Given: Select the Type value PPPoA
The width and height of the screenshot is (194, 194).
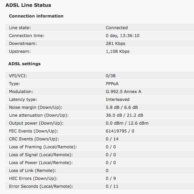Looking at the screenshot, I should tap(112, 84).
